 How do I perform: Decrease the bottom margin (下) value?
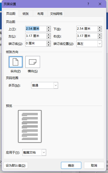(x=100, y=30)
